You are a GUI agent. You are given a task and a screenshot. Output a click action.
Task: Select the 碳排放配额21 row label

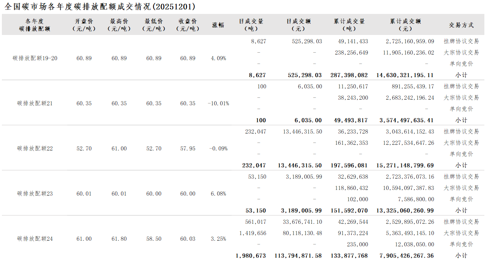(x=35, y=103)
